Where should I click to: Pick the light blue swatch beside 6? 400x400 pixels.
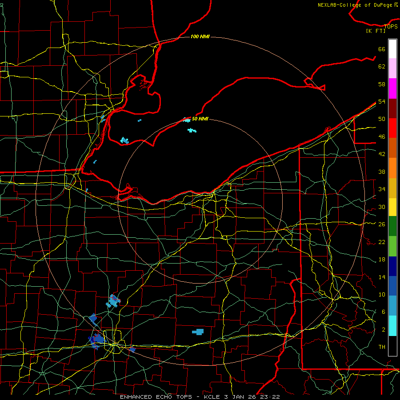pos(392,305)
